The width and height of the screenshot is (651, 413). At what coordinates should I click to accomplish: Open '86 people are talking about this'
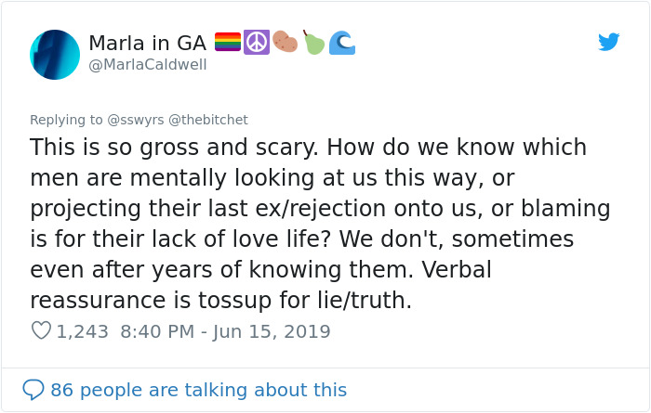[x=198, y=390]
